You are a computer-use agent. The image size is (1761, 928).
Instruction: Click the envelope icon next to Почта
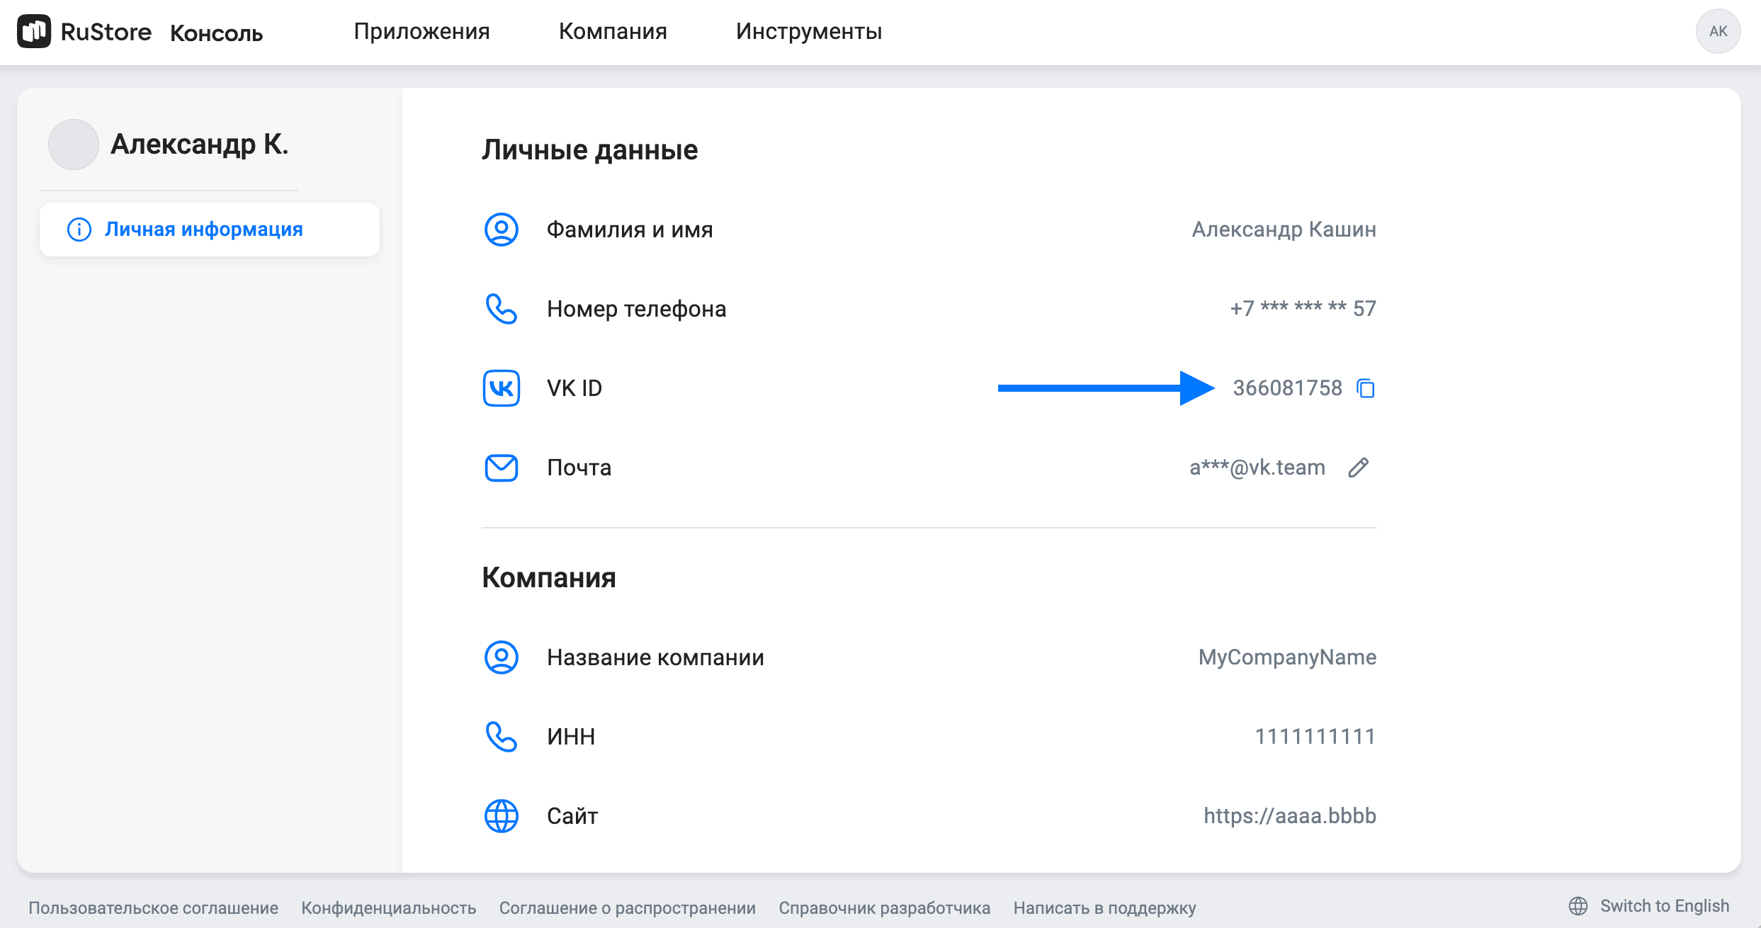(501, 468)
